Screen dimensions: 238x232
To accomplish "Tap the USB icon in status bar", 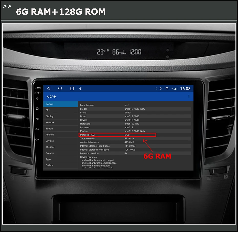I will point(80,89).
